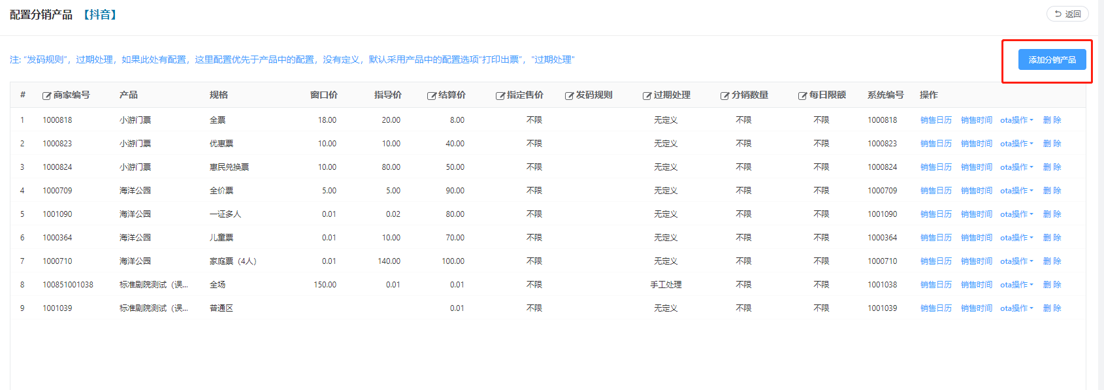This screenshot has height=390, width=1104.
Task: Expand ota操作 dropdown for product 1000709
Action: click(x=1016, y=191)
